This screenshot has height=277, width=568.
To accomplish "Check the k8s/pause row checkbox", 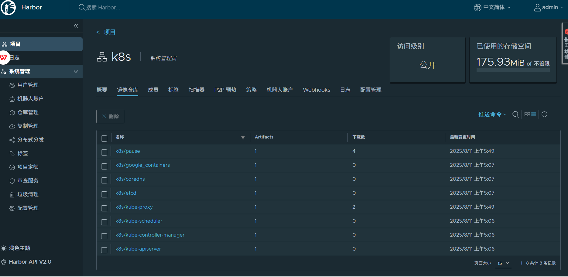I will pyautogui.click(x=104, y=152).
